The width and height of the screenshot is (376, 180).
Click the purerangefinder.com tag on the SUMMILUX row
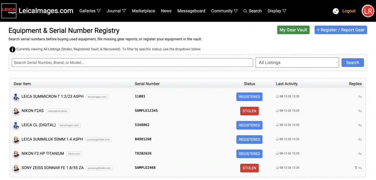99,139
